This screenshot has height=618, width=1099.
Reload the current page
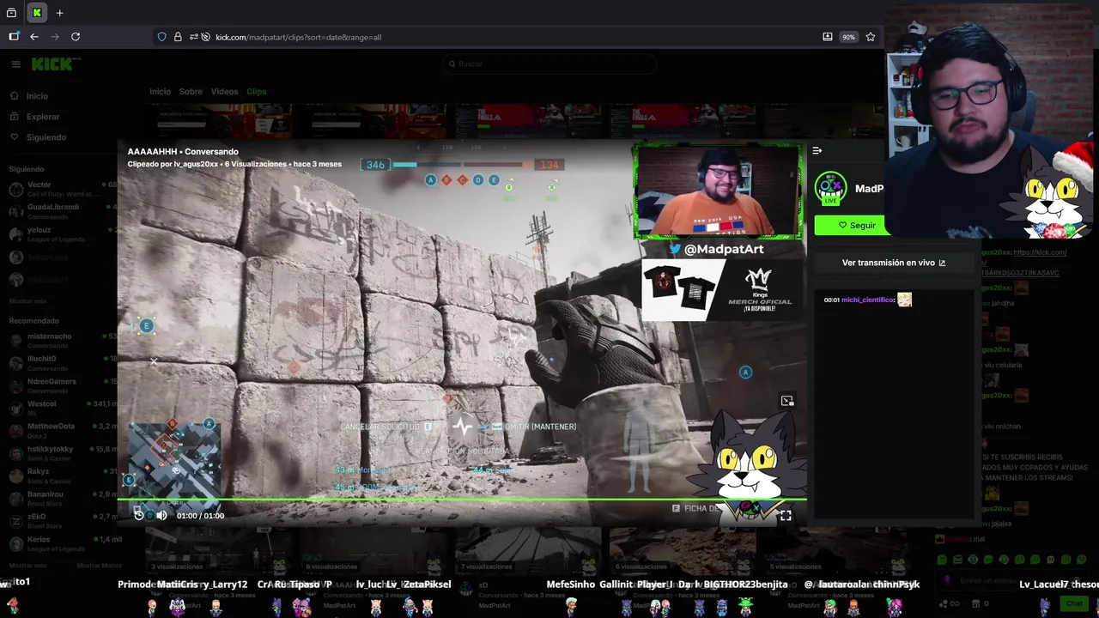[76, 37]
